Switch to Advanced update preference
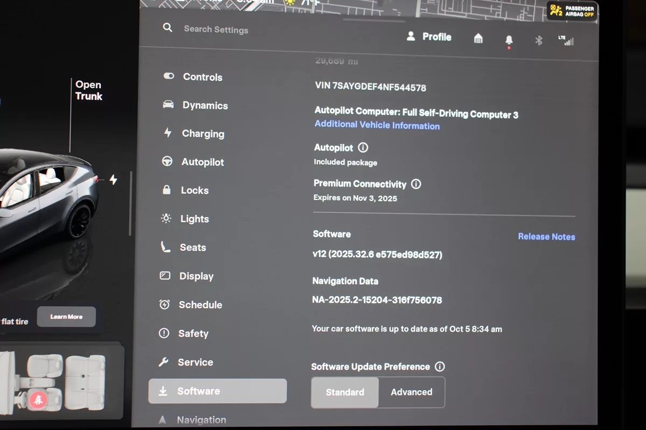 click(411, 392)
